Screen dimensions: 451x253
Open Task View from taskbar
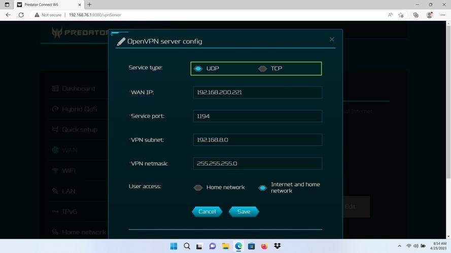199,246
